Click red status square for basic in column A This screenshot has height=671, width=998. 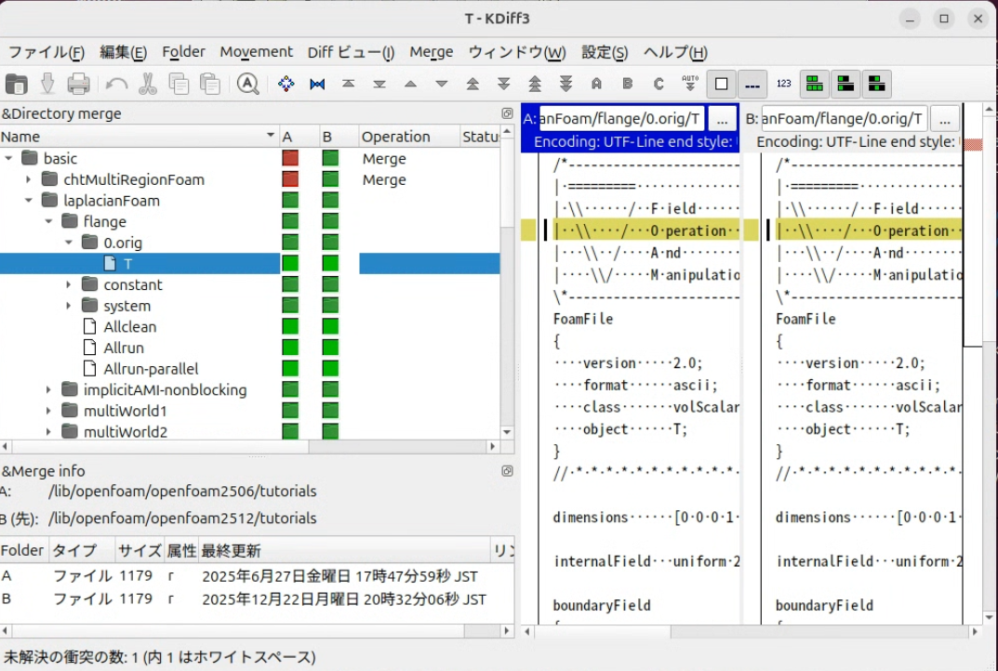point(290,158)
